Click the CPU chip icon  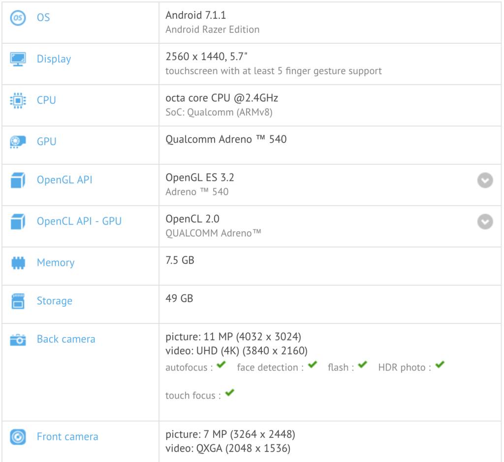coord(18,100)
